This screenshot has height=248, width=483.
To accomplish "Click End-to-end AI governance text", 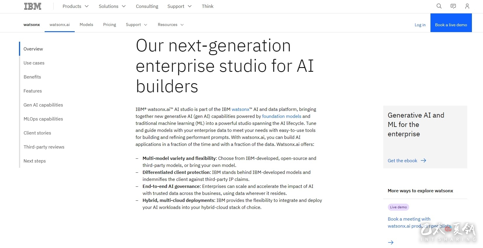I will 171,186.
